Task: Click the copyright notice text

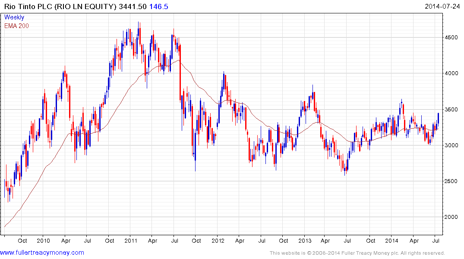Action: [x=357, y=253]
